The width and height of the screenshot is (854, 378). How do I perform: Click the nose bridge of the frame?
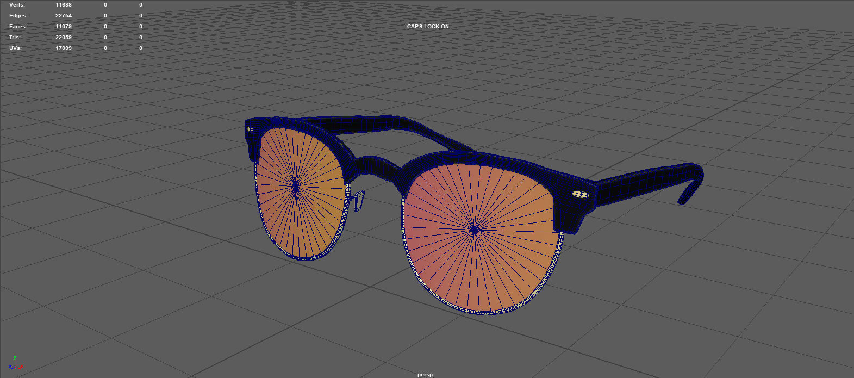click(377, 166)
